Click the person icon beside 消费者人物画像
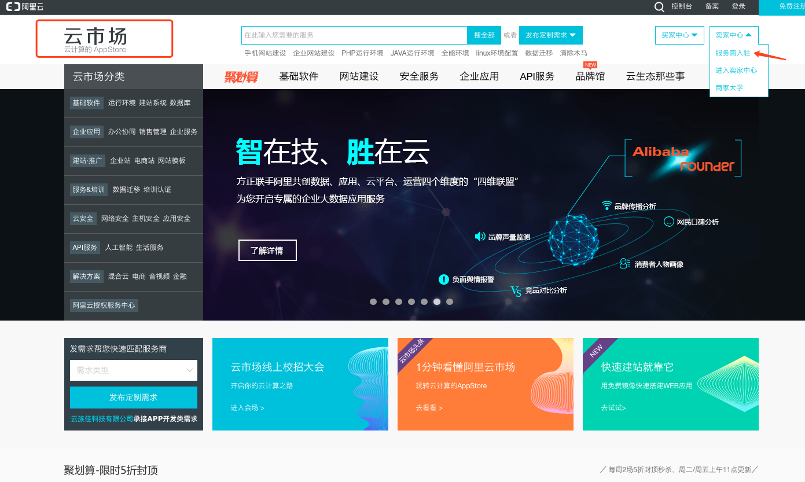Image resolution: width=805 pixels, height=482 pixels. [x=624, y=264]
